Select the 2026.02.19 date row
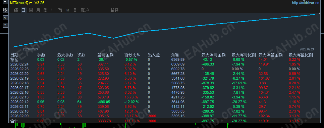 click(19, 78)
